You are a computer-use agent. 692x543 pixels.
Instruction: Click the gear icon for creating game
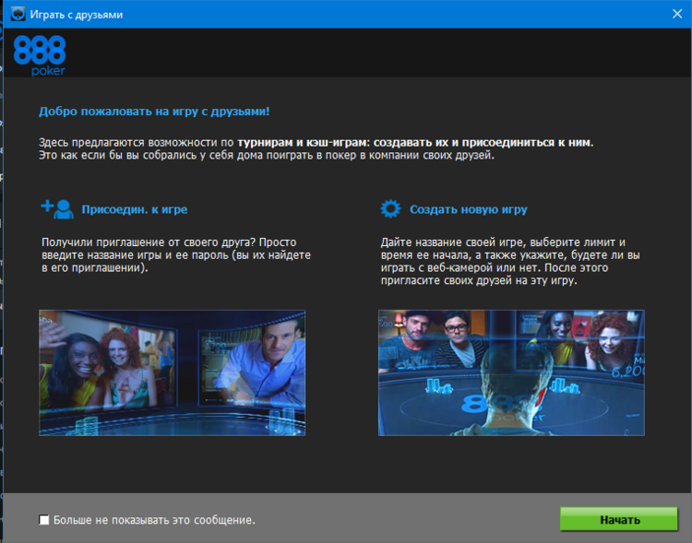[390, 208]
